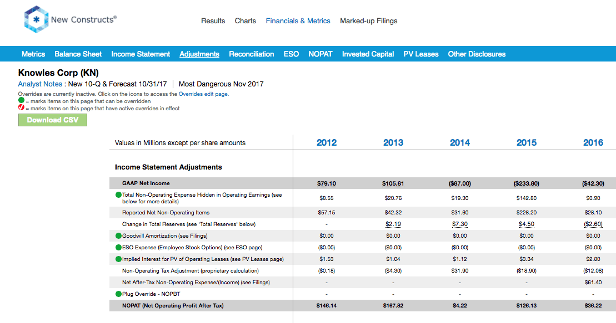The image size is (616, 323).
Task: Click 2013 GAAP Net Income value $105.81
Action: 393,183
